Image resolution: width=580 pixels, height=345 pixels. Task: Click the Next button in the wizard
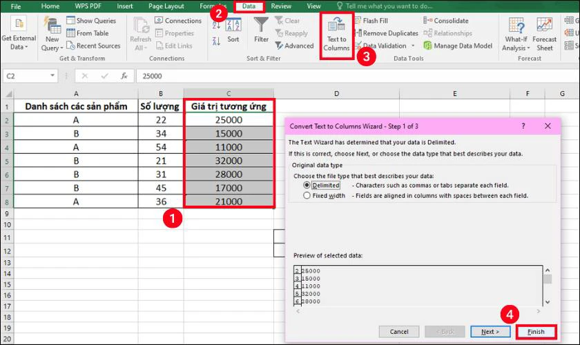click(x=490, y=332)
